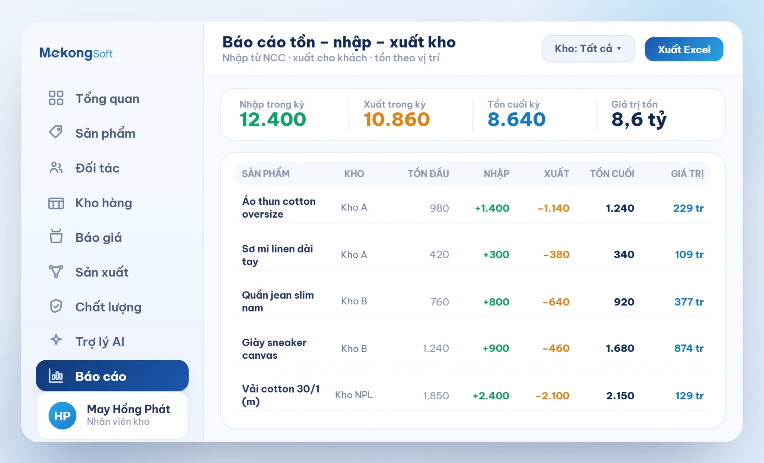This screenshot has height=463, width=764.
Task: Click the TỒN ĐẦU column header
Action: point(428,173)
